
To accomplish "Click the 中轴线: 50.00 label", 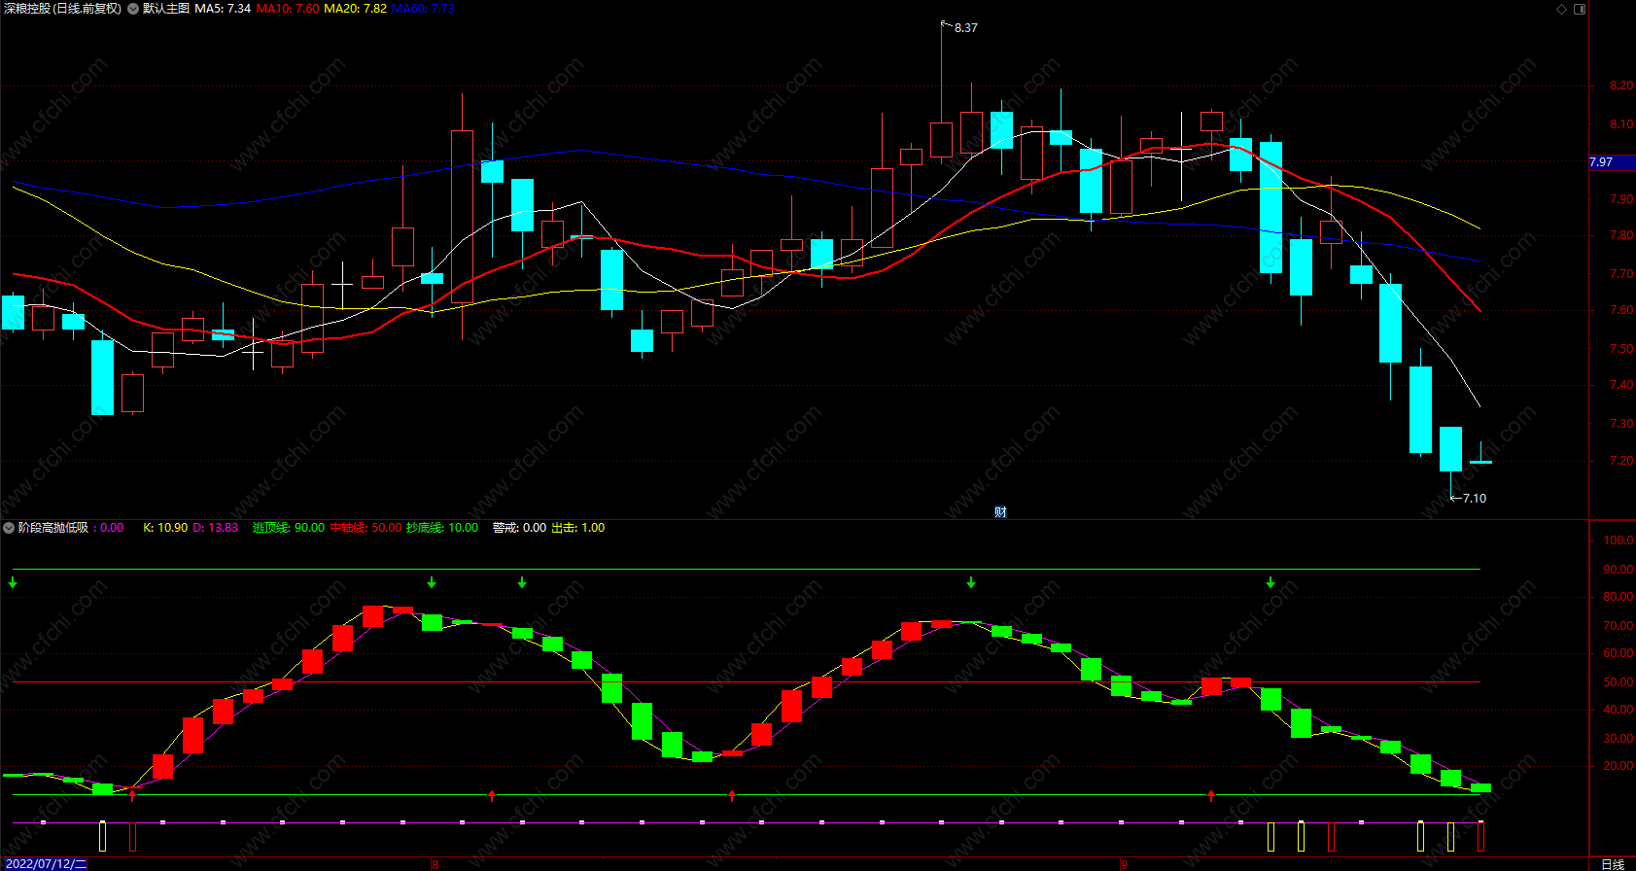I will 365,528.
